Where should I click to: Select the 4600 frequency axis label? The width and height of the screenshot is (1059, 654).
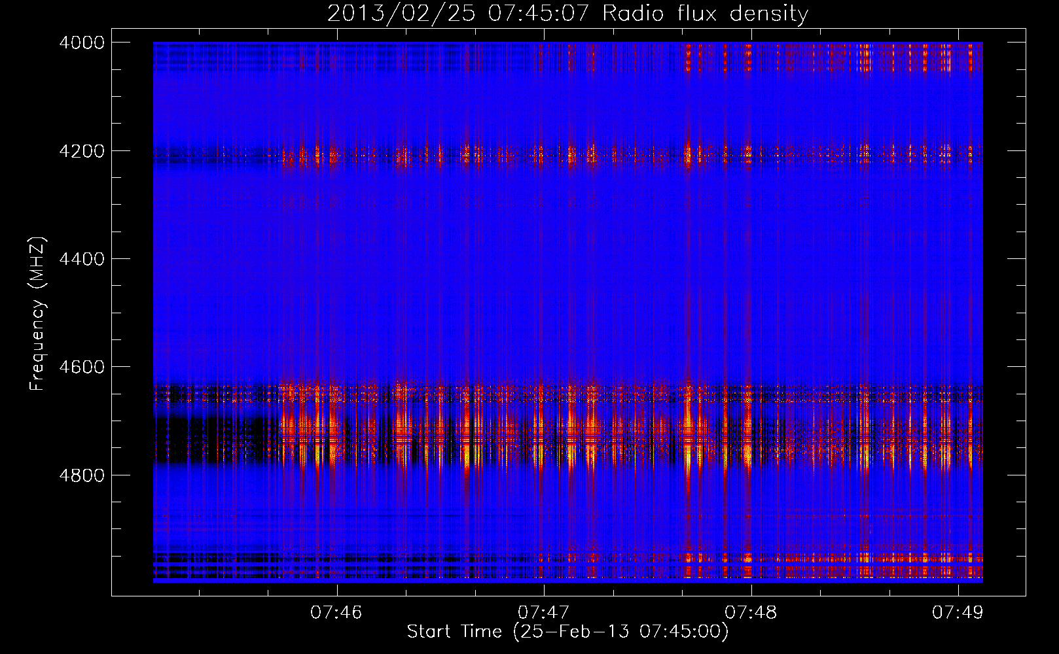click(x=82, y=367)
